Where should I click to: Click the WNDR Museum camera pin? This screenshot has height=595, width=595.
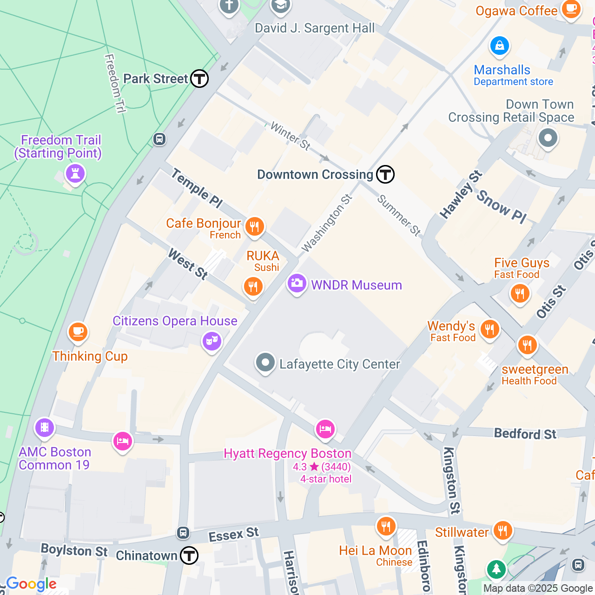click(297, 284)
